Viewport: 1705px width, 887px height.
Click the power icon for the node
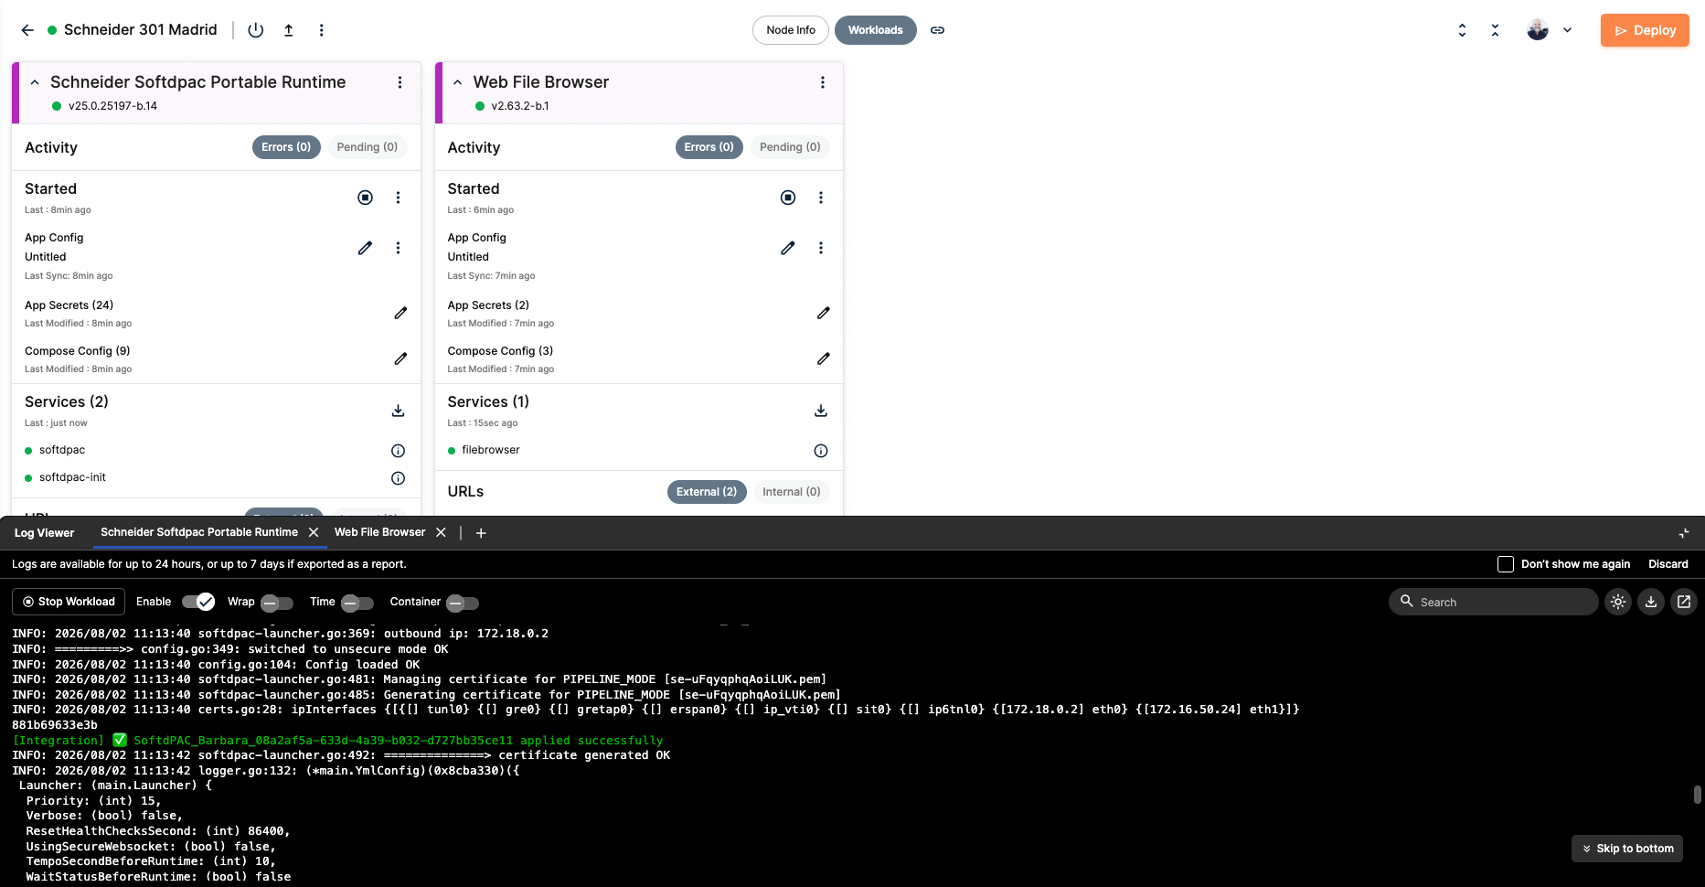[256, 30]
